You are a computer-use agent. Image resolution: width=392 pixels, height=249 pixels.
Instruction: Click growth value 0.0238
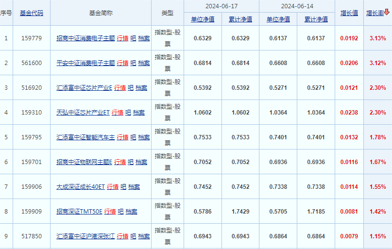349,113
